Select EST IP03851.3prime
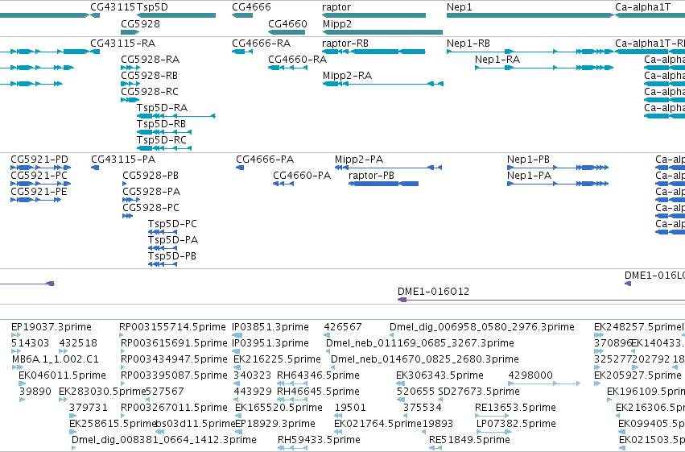Image resolution: width=685 pixels, height=452 pixels. click(270, 327)
